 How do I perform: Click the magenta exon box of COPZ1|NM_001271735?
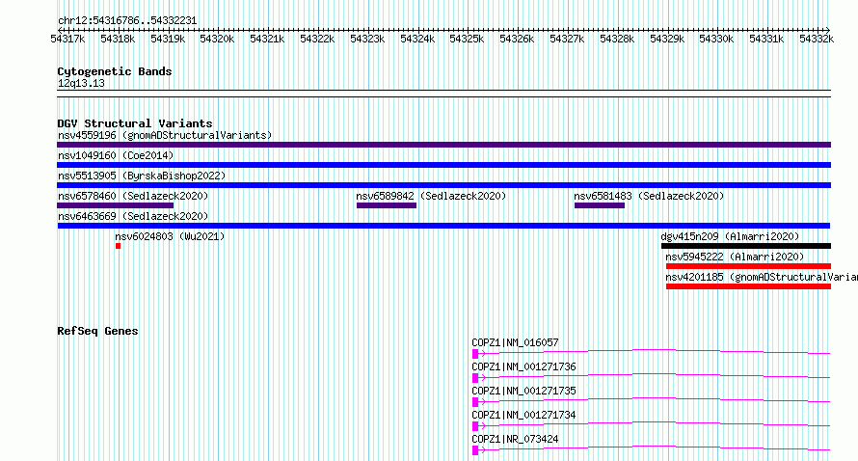tap(475, 402)
